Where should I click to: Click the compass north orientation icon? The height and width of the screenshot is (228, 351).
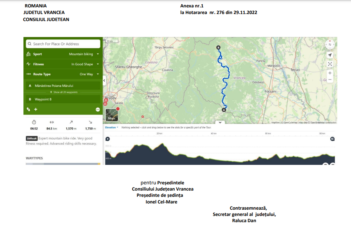click(x=330, y=44)
